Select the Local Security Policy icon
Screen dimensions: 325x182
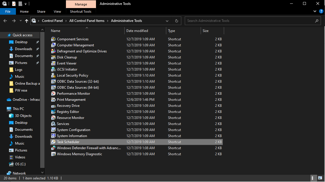pyautogui.click(x=53, y=75)
